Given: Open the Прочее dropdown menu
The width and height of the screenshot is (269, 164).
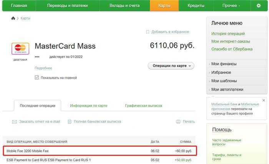Looking at the screenshot, I should coord(232,6).
